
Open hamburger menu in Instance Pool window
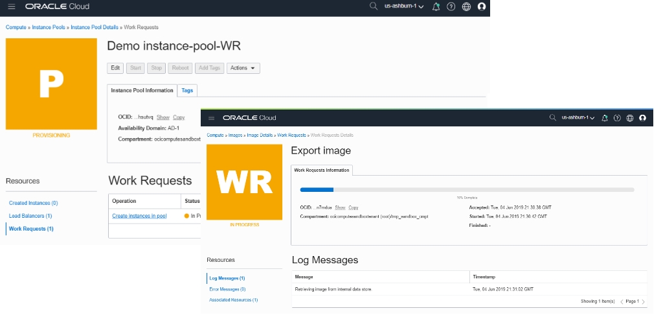pos(12,6)
